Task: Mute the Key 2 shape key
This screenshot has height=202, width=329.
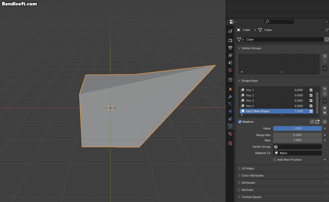Action: click(311, 95)
